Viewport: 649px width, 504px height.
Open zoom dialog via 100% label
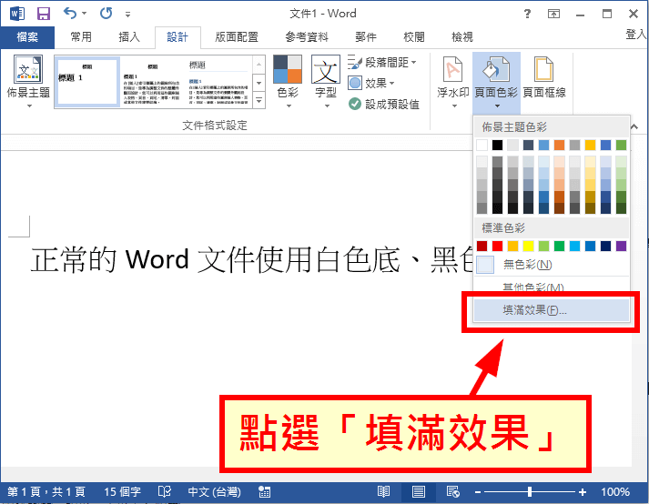pos(615,491)
